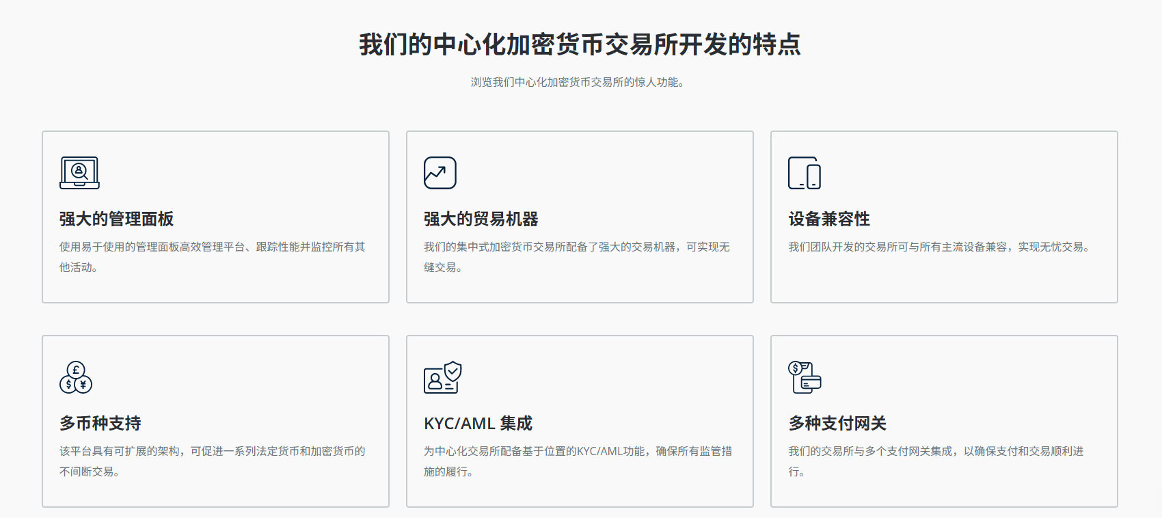
Task: Click the KYC/AML 集成 heading
Action: pyautogui.click(x=478, y=424)
